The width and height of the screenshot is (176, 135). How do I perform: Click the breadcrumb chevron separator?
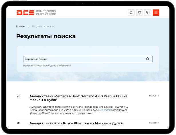29,26
